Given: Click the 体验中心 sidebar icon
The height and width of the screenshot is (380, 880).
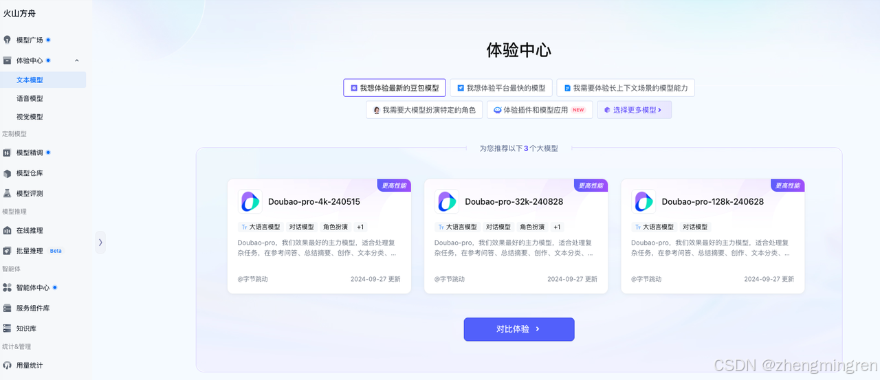Looking at the screenshot, I should tap(7, 60).
